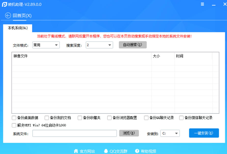Open the hamburger menu at top right

tap(202, 4)
